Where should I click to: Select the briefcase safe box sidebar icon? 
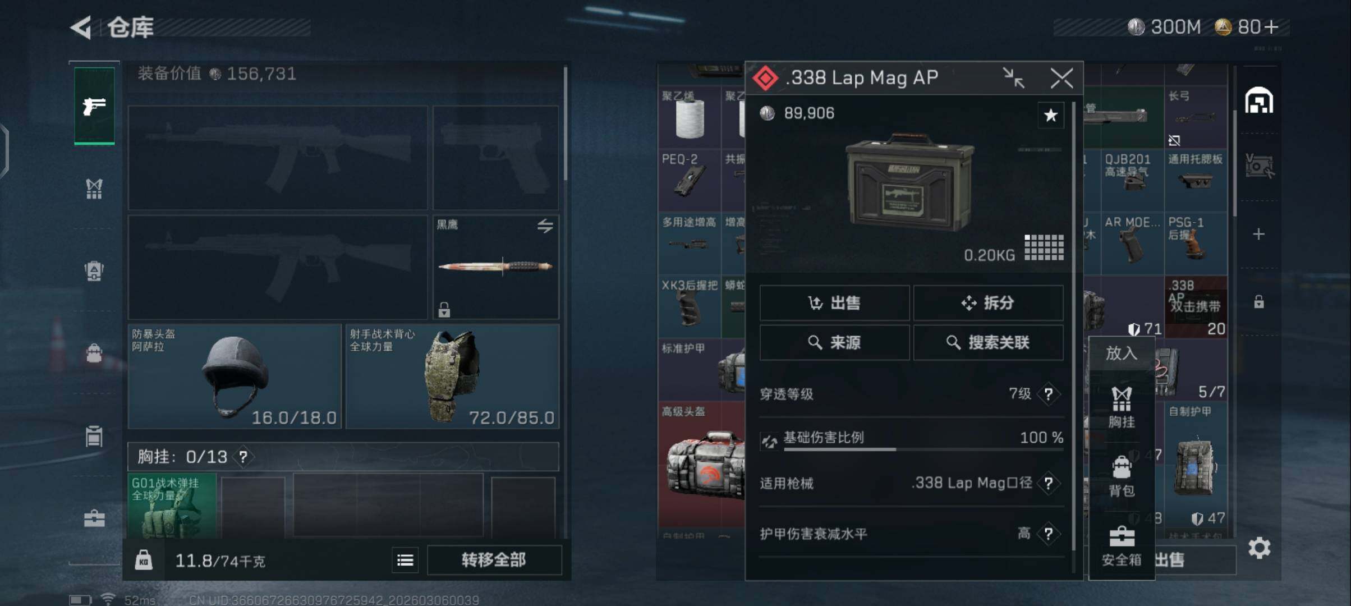(x=94, y=518)
